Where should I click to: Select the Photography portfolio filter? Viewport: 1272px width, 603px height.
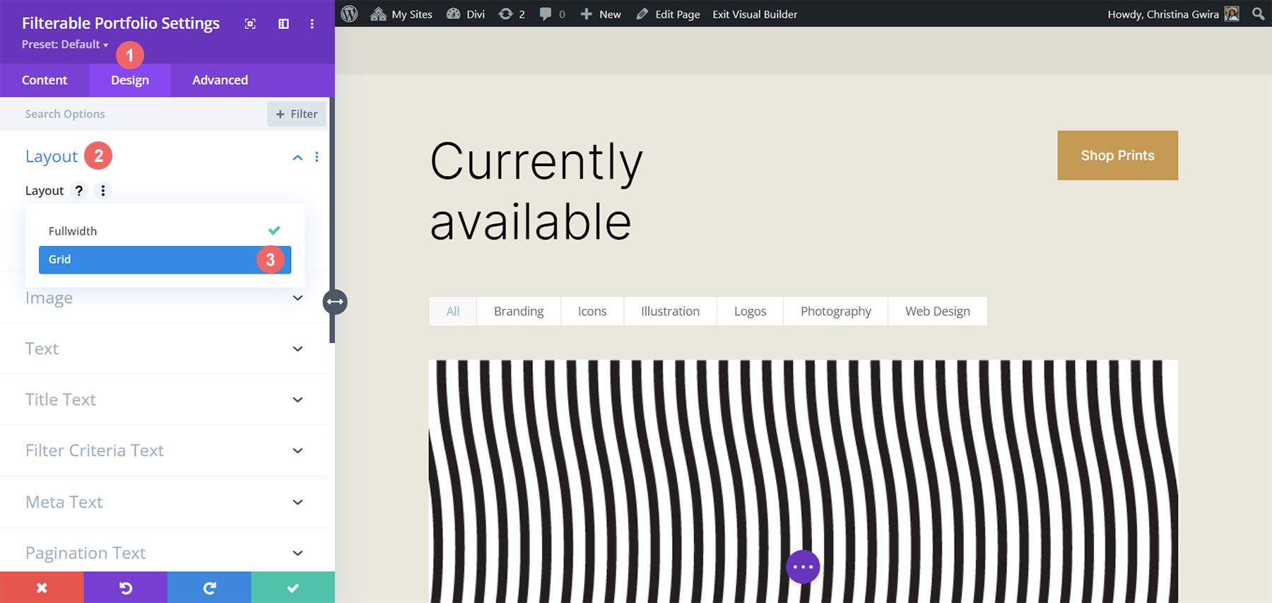point(835,311)
